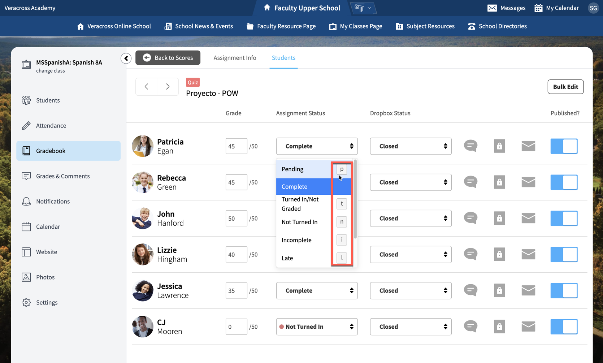Open the Not Turned In dropdown for CJ Mooren
The height and width of the screenshot is (363, 603).
click(317, 327)
